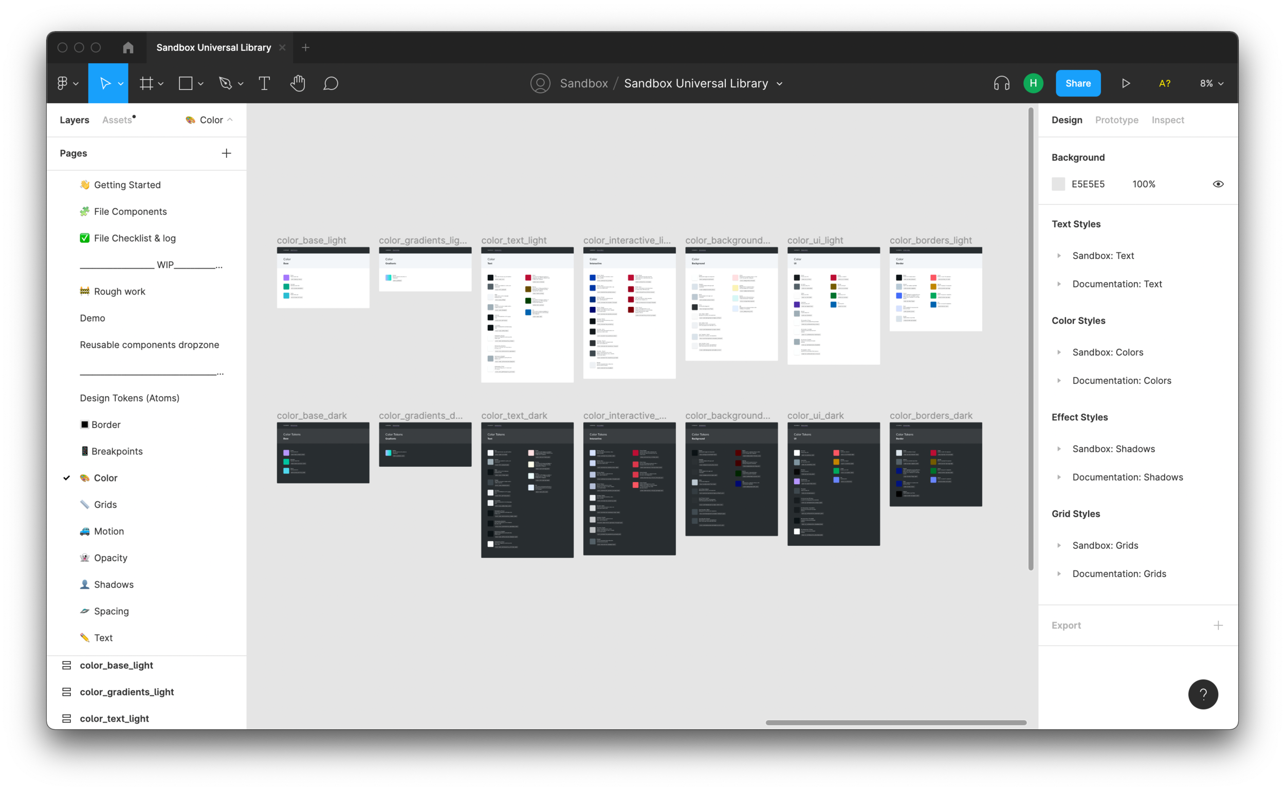This screenshot has width=1285, height=791.
Task: Click the Present play button
Action: click(1126, 83)
